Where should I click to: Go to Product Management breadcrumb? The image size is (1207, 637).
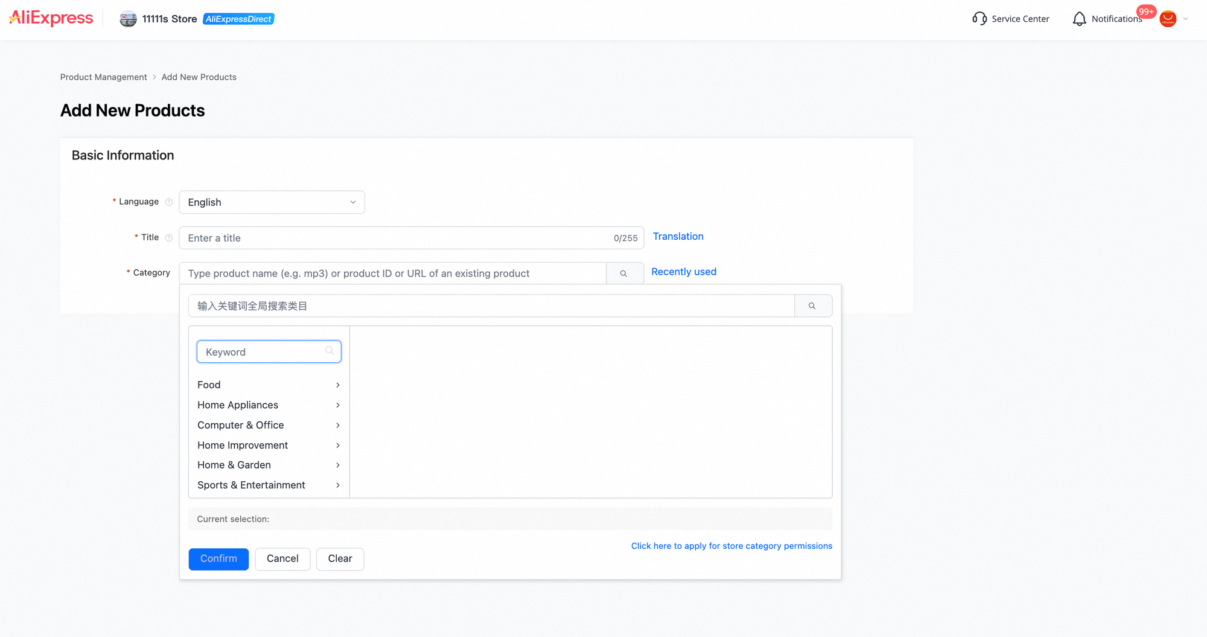(x=103, y=77)
